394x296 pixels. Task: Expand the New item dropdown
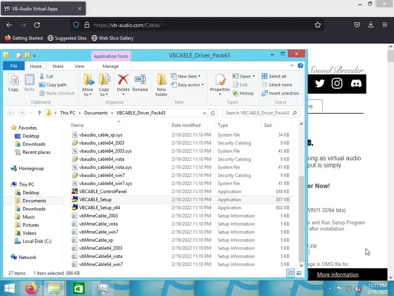199,76
